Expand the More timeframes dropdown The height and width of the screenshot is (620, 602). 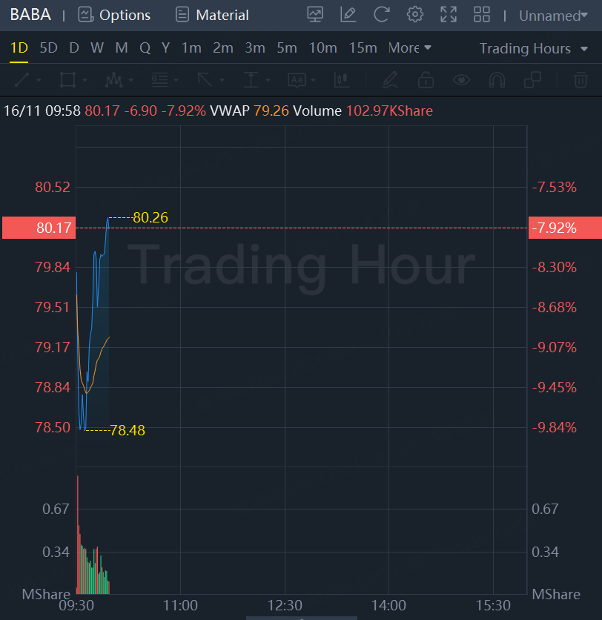(409, 48)
